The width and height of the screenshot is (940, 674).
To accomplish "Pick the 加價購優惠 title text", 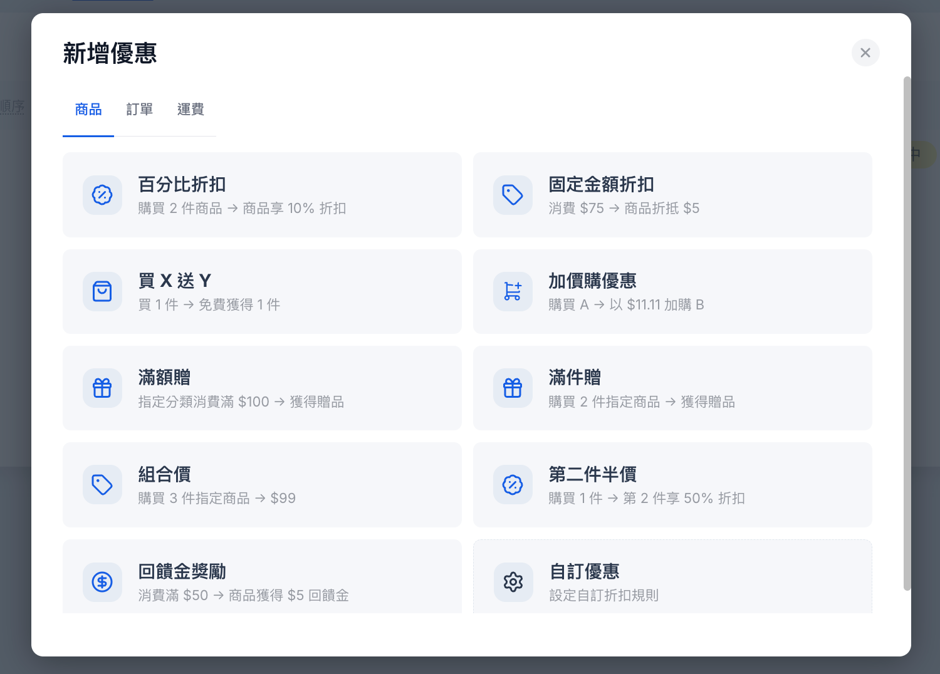I will (592, 281).
